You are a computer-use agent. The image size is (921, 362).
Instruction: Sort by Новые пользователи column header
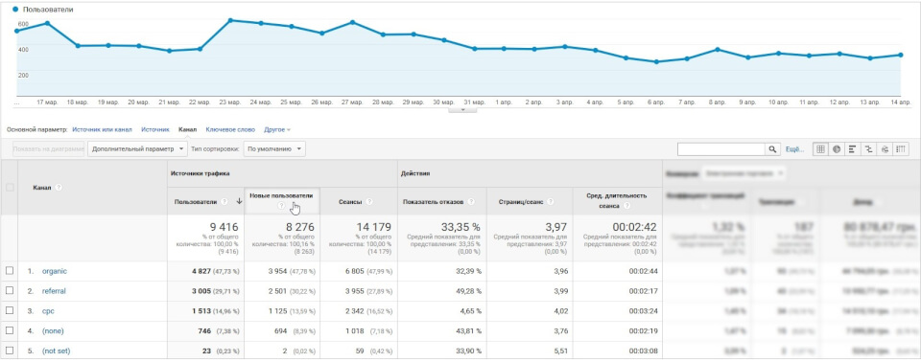[x=281, y=195]
